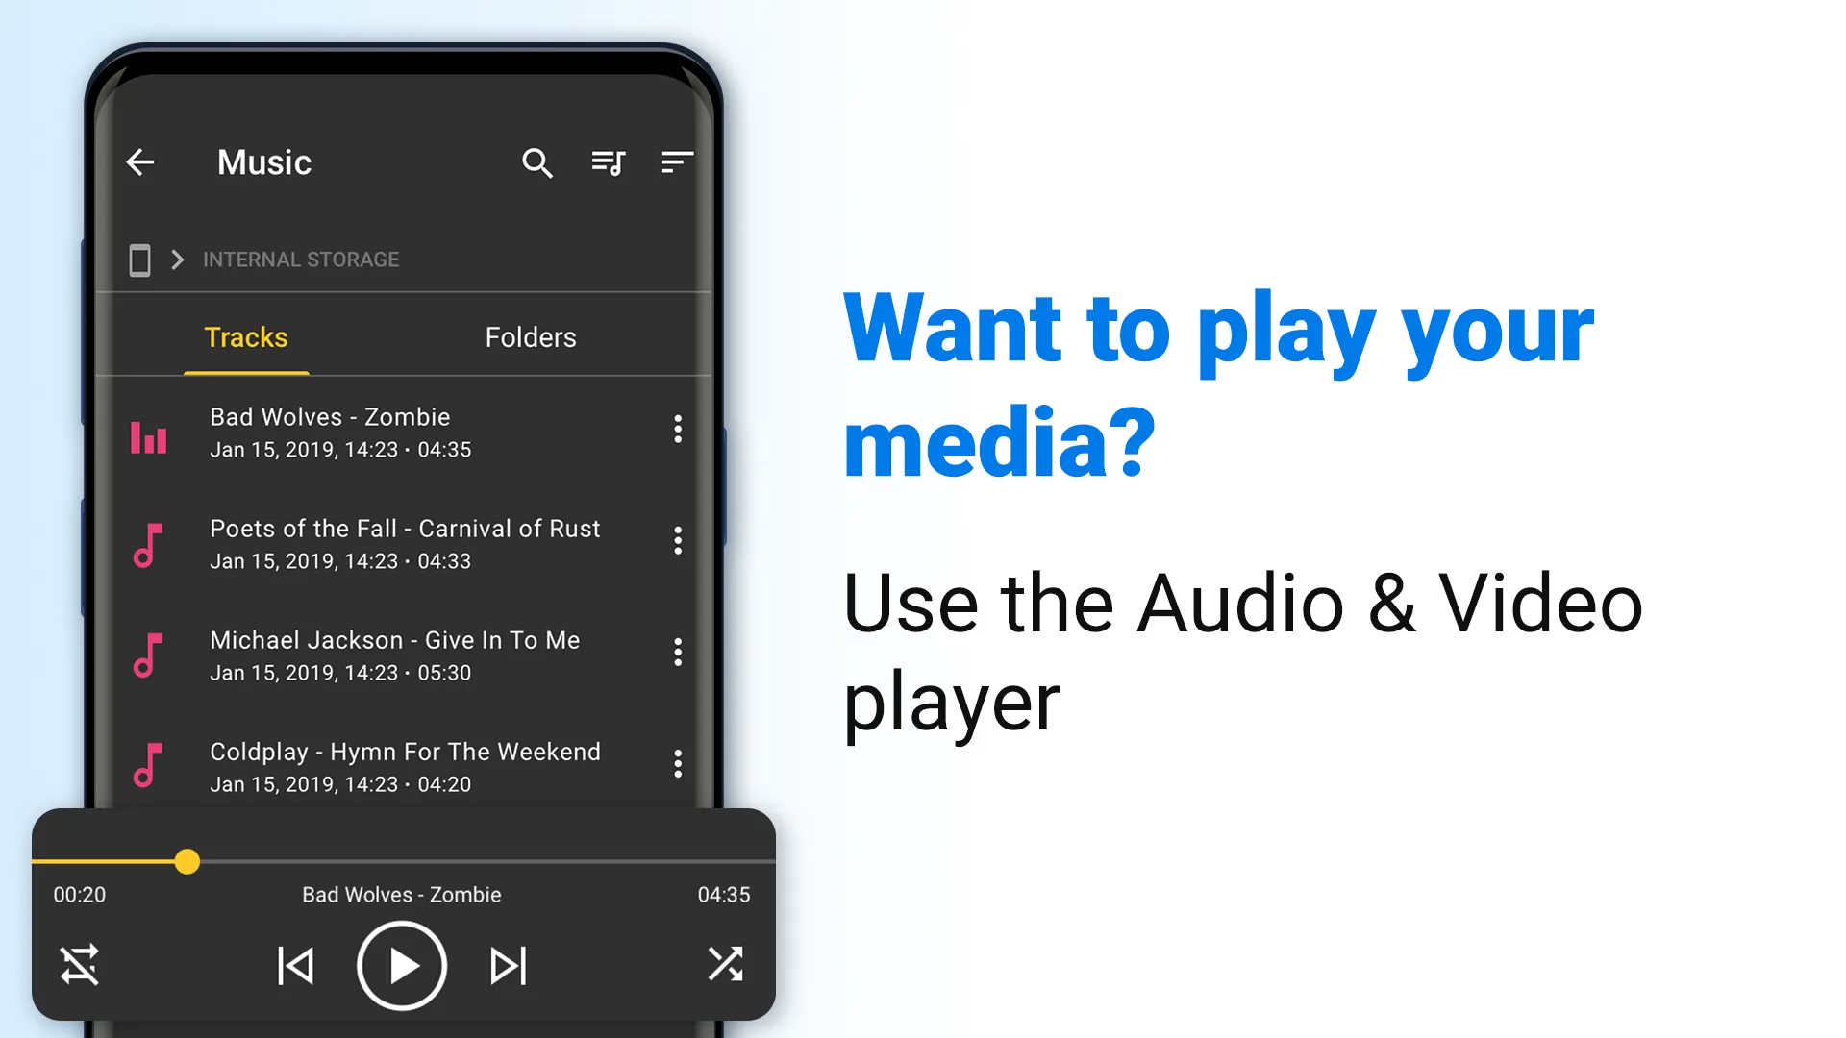The image size is (1846, 1038).
Task: Drag the playback progress slider
Action: (x=187, y=860)
